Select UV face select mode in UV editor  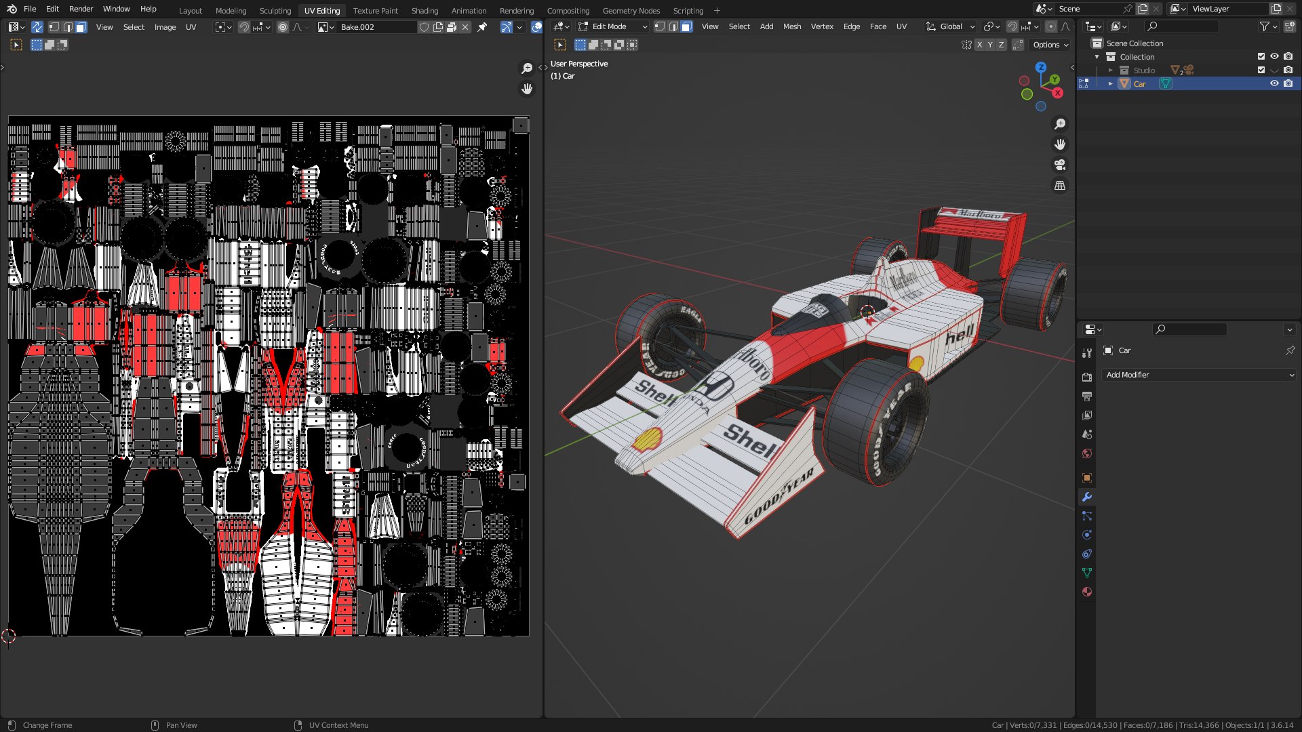coord(81,27)
